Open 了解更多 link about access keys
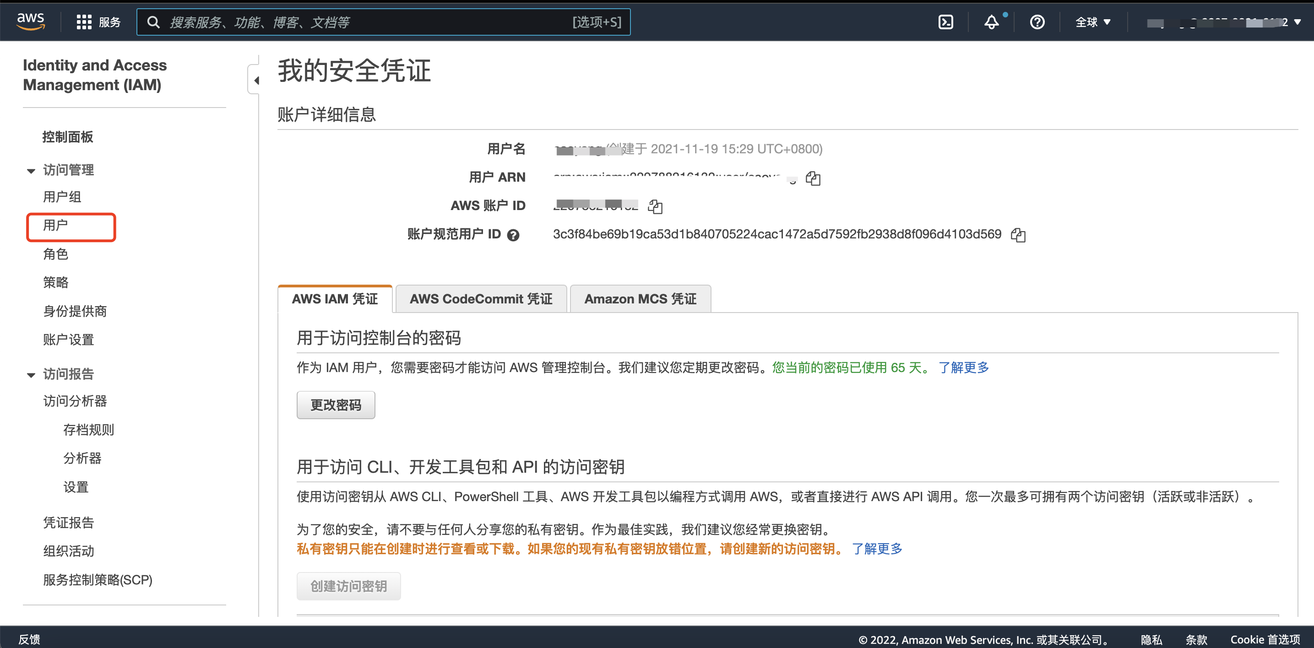This screenshot has height=648, width=1314. (x=877, y=549)
